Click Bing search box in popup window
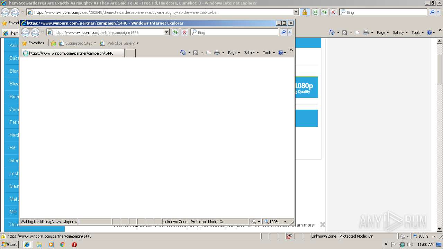 pos(237,32)
